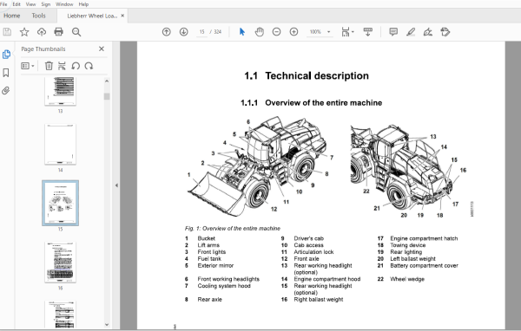
Task: Open the Home tab
Action: [12, 16]
